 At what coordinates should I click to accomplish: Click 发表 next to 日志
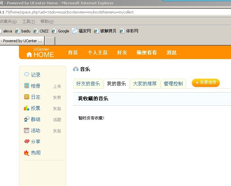pos(57,97)
